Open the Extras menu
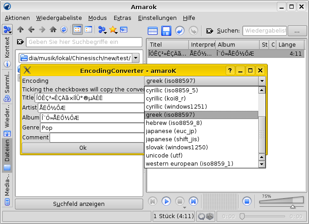 click(122, 18)
